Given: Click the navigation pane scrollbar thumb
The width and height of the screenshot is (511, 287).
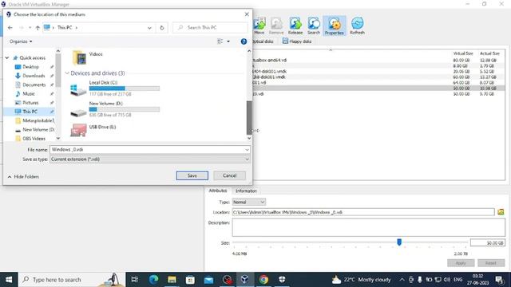Looking at the screenshot, I should (58, 70).
